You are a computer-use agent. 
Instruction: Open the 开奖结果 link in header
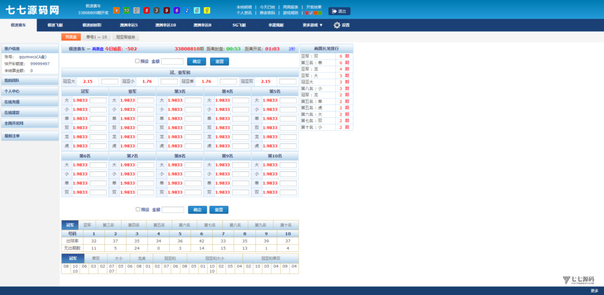point(314,7)
